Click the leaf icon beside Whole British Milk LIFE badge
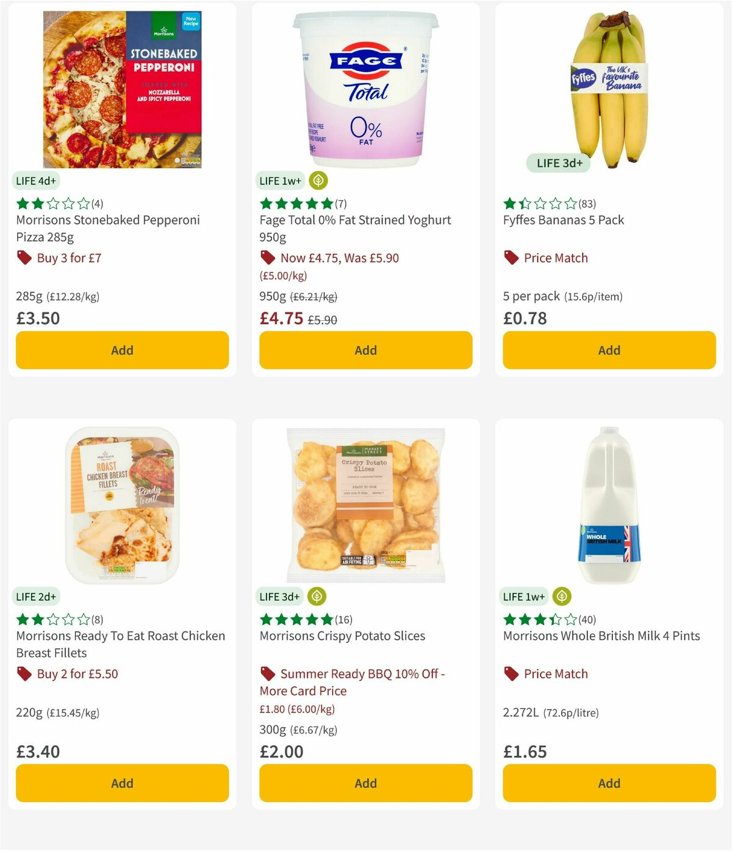Image resolution: width=732 pixels, height=851 pixels. 561,597
